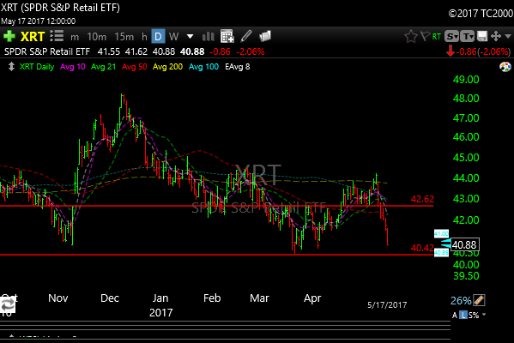
Task: Select the 'S%' scale option
Action: [x=474, y=316]
